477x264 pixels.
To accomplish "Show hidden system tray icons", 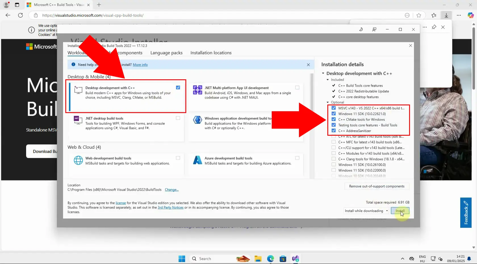I will coord(402,259).
